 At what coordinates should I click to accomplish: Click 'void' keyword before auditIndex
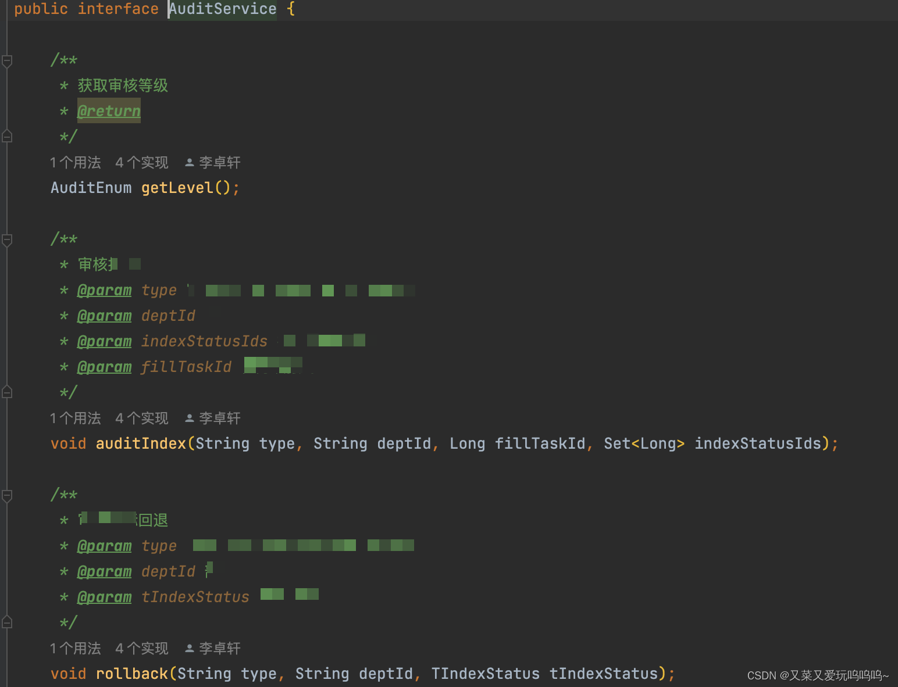click(x=68, y=443)
